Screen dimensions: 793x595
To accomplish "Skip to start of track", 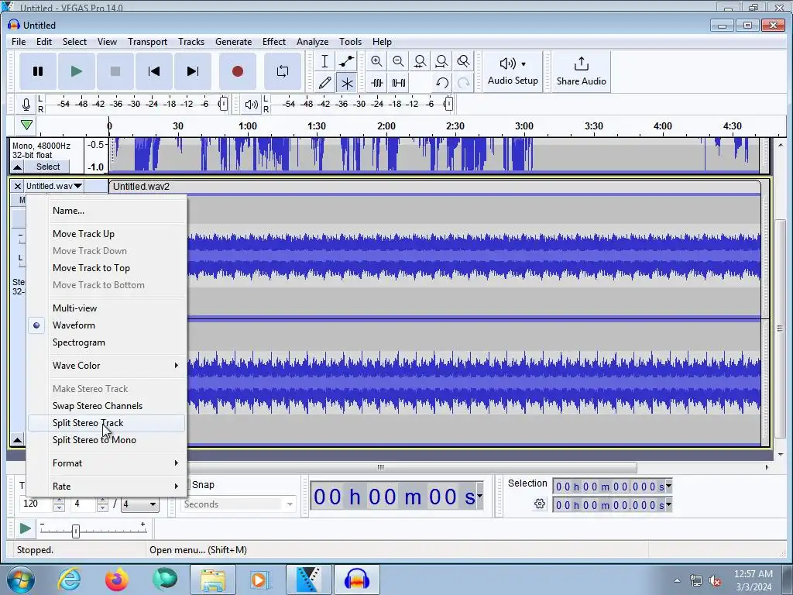I will click(154, 71).
